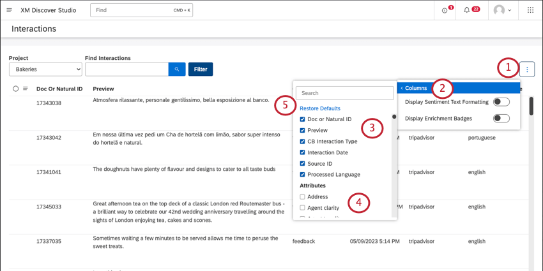
Task: Open the recent activity clock icon
Action: [x=445, y=10]
